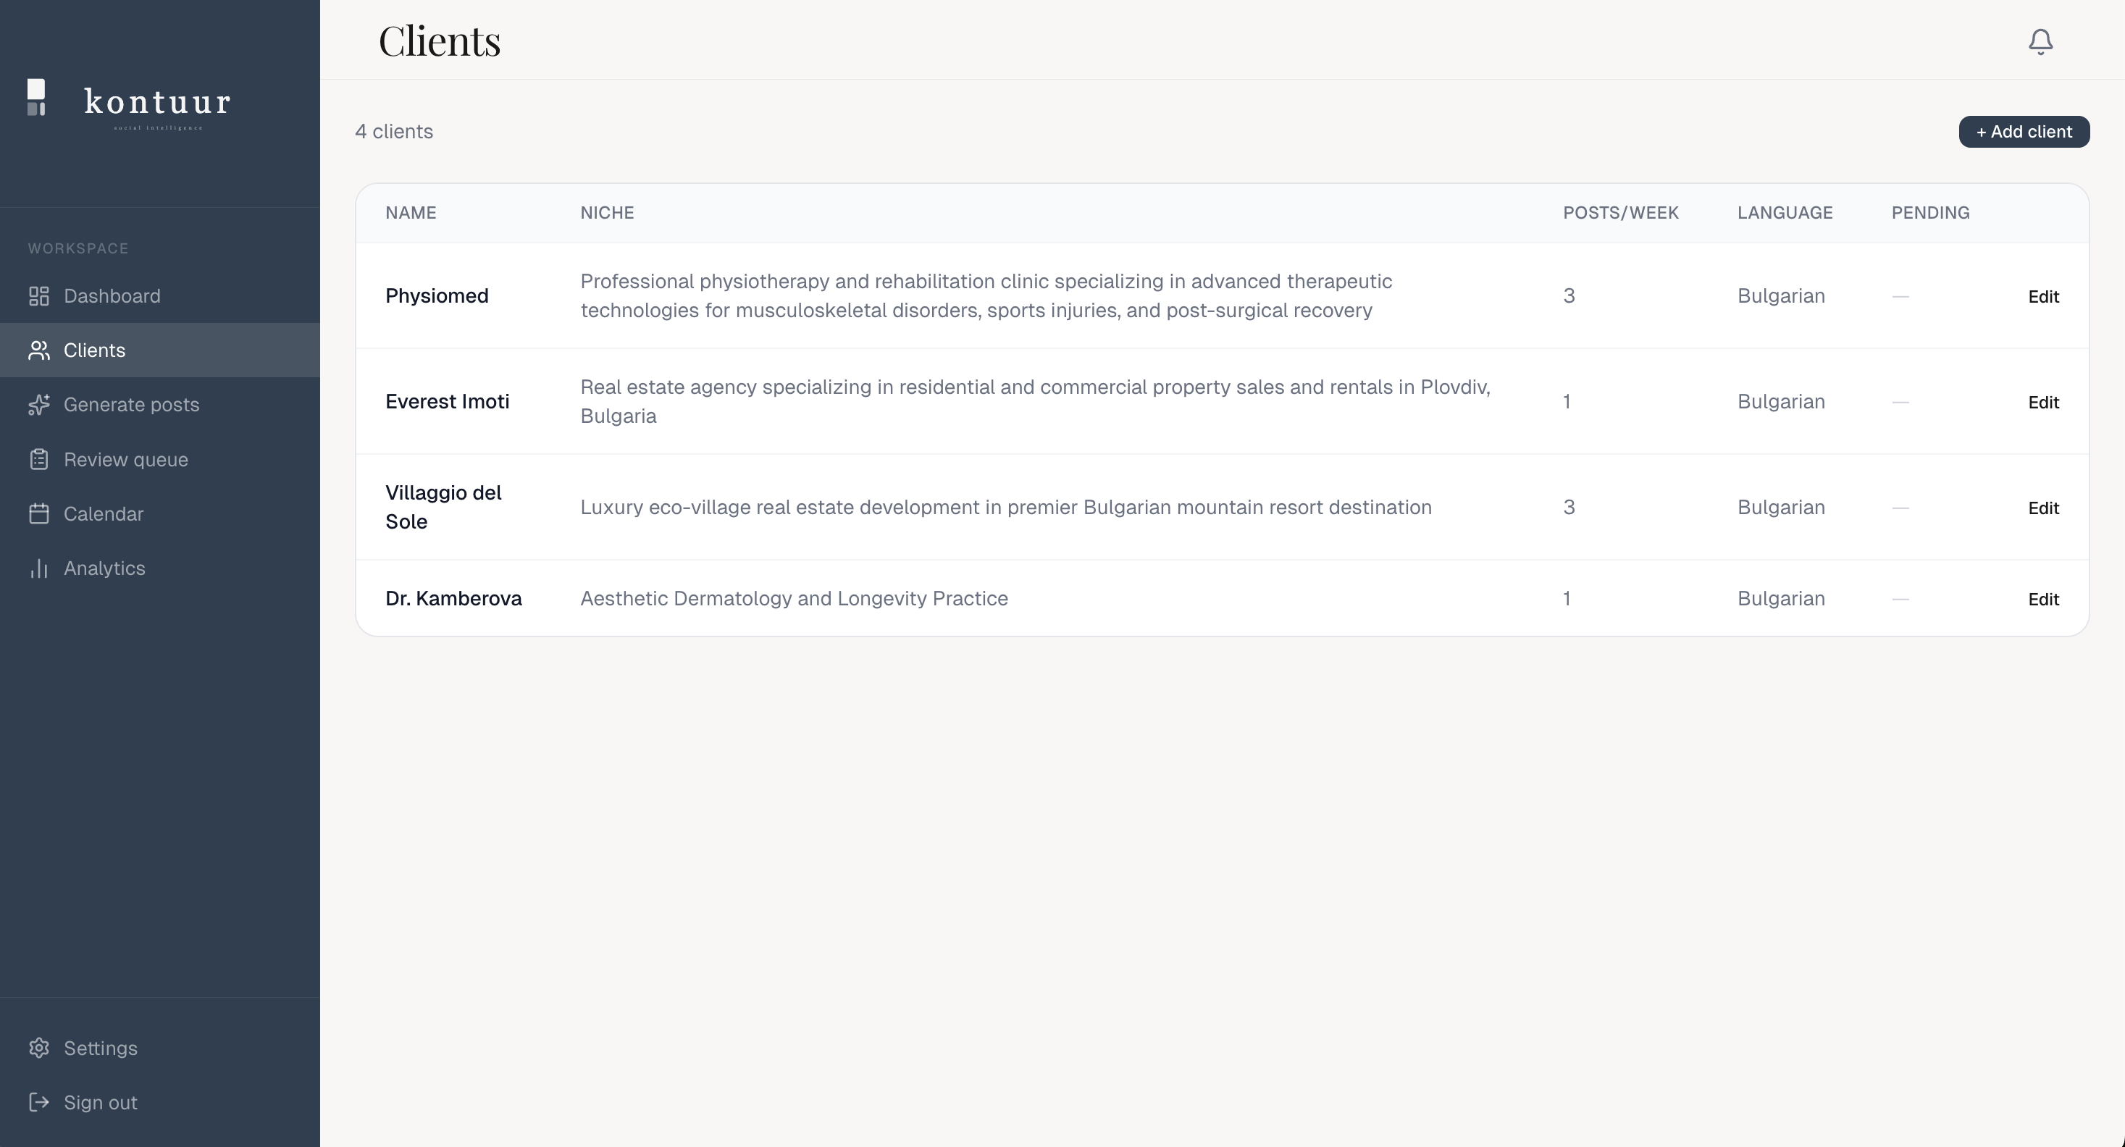Select the Dr. Kamberova client name

click(453, 599)
